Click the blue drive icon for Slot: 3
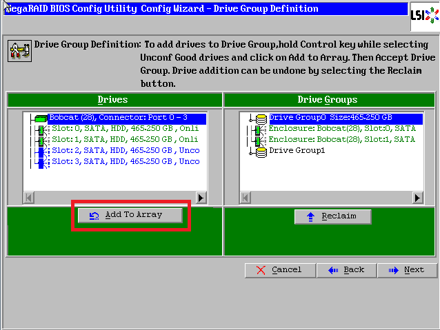440x330 pixels. (42, 163)
